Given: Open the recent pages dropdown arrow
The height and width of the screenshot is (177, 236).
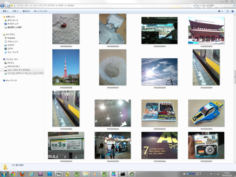Looking at the screenshot, I should [9, 6].
